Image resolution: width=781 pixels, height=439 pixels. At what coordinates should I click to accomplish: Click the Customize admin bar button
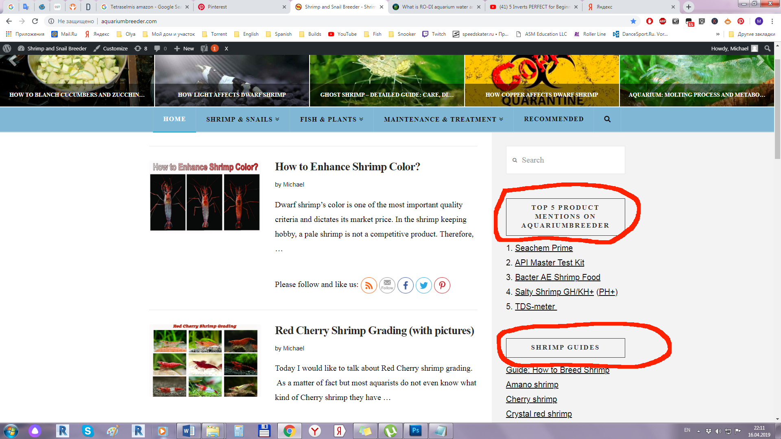111,48
